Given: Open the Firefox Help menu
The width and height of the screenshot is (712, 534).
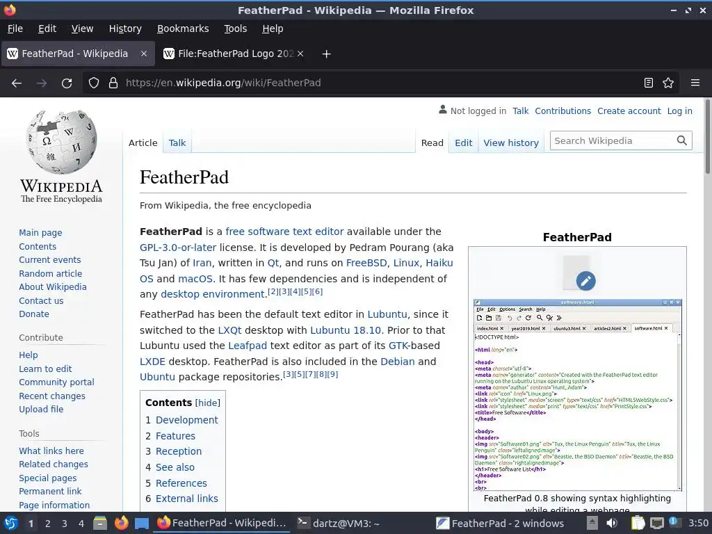Looking at the screenshot, I should 273,29.
